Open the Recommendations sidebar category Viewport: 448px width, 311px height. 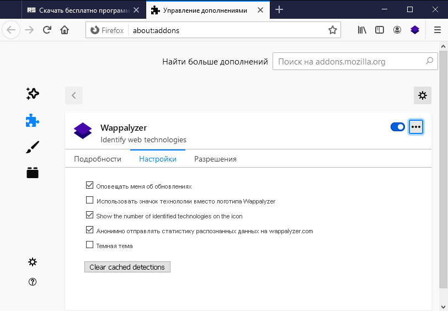click(33, 94)
